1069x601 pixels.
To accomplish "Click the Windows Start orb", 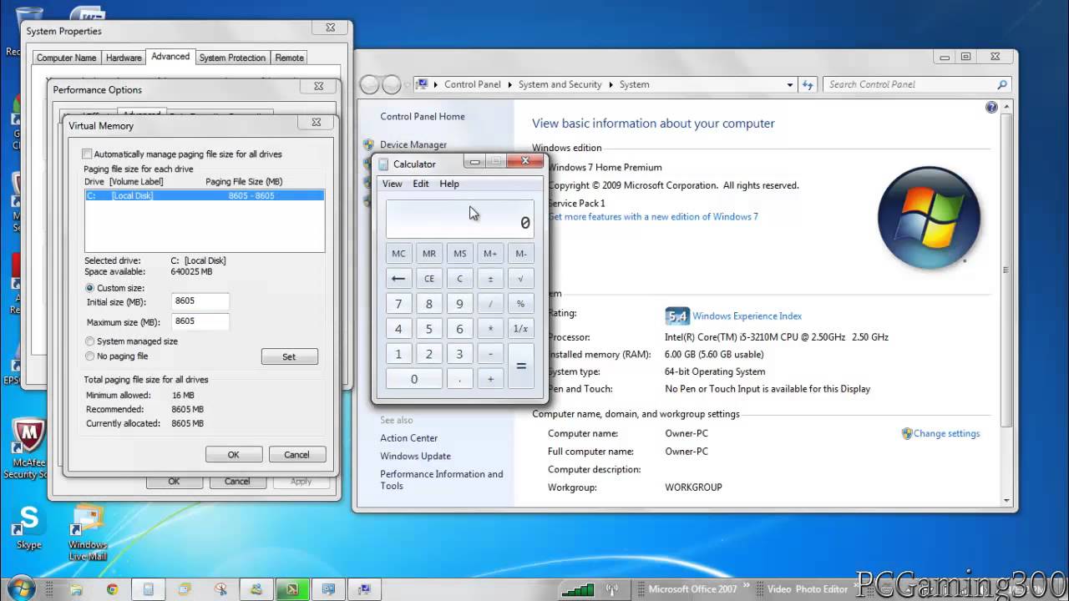I will click(x=21, y=588).
